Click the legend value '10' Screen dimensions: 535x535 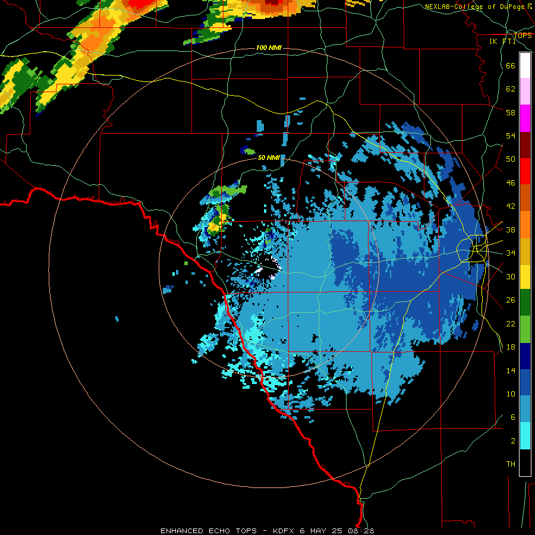[511, 394]
